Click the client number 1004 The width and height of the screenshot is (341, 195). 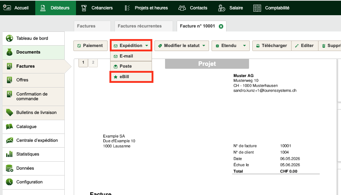coord(284,152)
